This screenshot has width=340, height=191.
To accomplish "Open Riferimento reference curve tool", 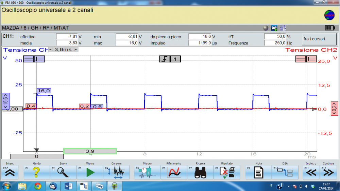I will 174,172.
